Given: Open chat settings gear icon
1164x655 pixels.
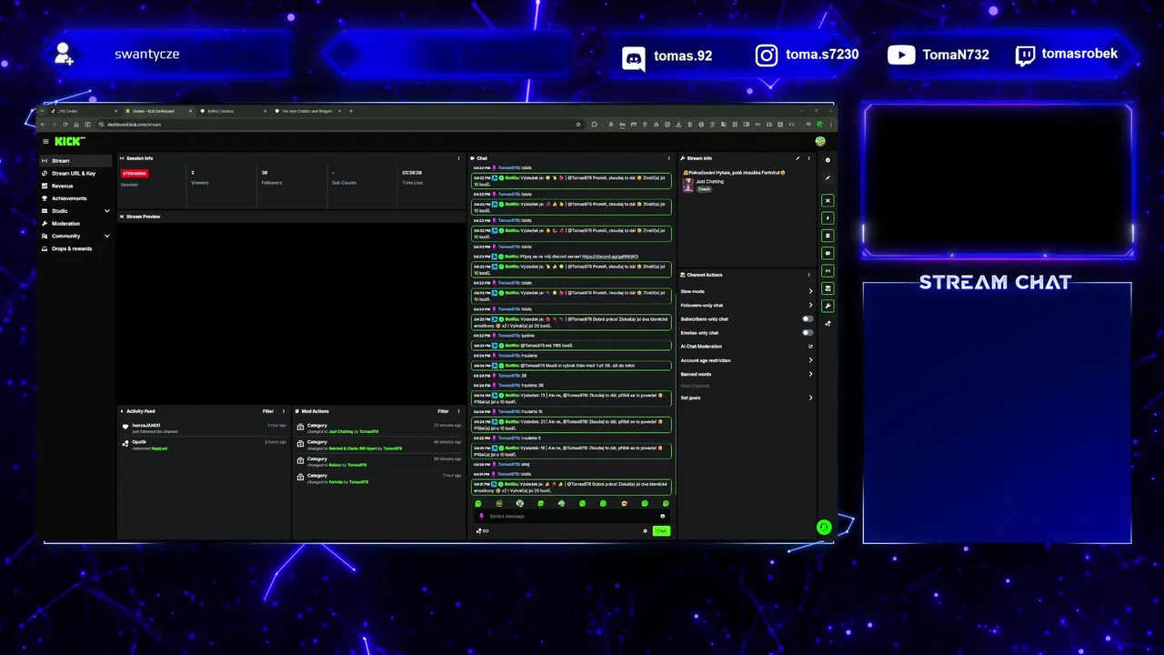Looking at the screenshot, I should coord(646,531).
